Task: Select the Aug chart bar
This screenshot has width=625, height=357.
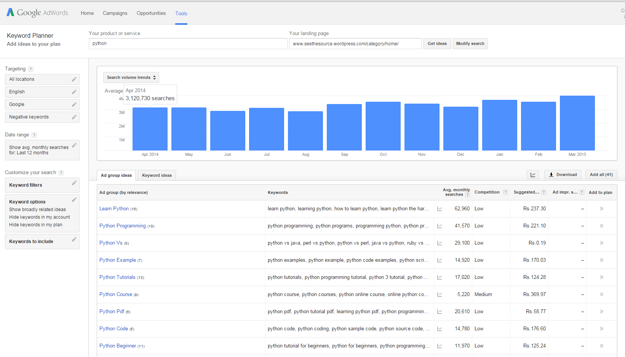Action: (x=305, y=131)
